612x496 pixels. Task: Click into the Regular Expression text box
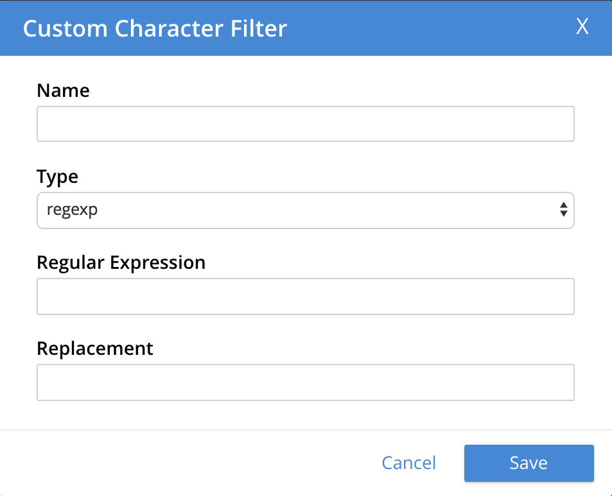click(305, 296)
